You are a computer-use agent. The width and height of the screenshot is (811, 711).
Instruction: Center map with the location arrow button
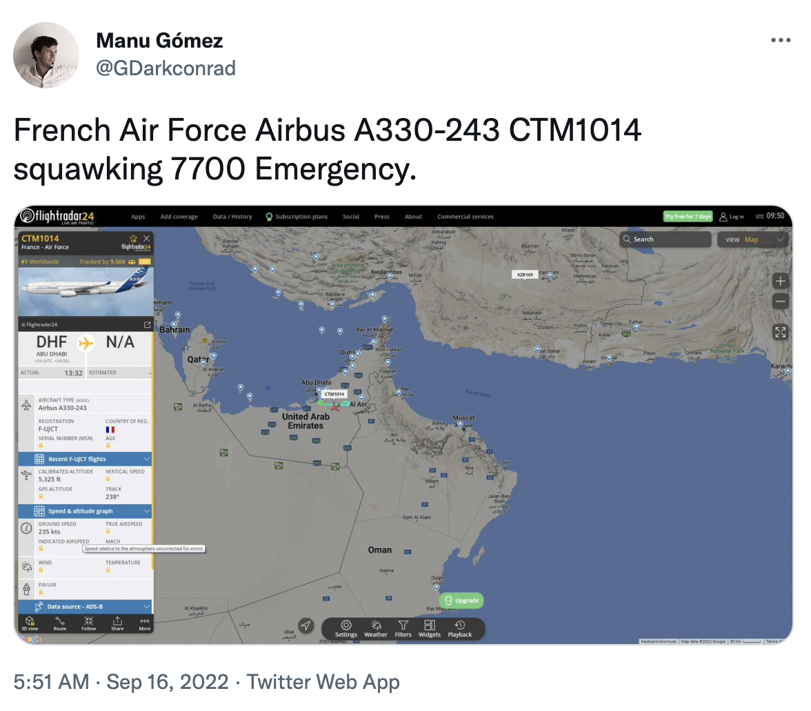coord(307,625)
